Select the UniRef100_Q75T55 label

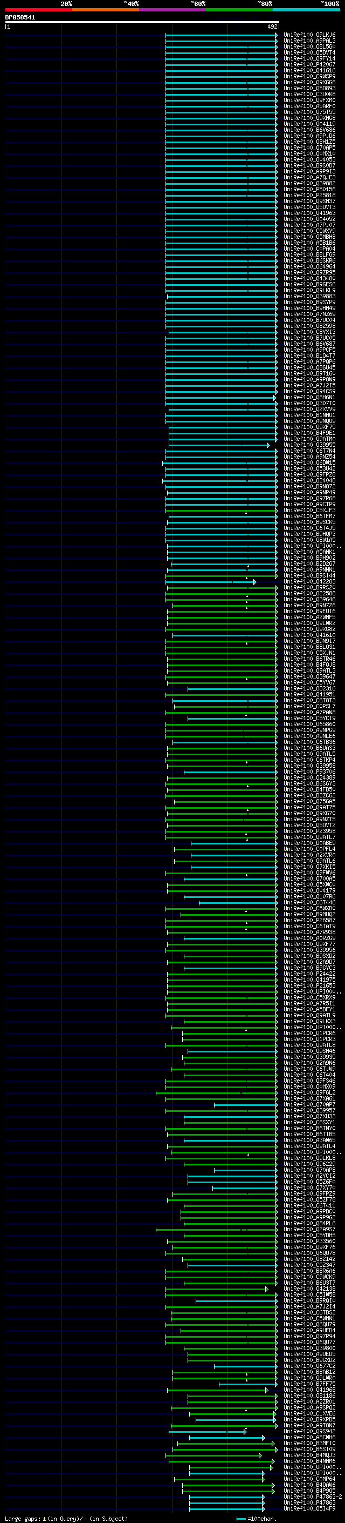(309, 112)
